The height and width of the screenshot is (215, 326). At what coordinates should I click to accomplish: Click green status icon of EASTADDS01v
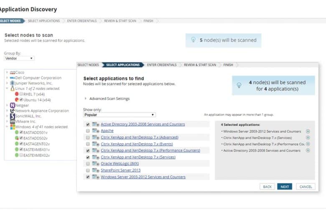(x=17, y=132)
